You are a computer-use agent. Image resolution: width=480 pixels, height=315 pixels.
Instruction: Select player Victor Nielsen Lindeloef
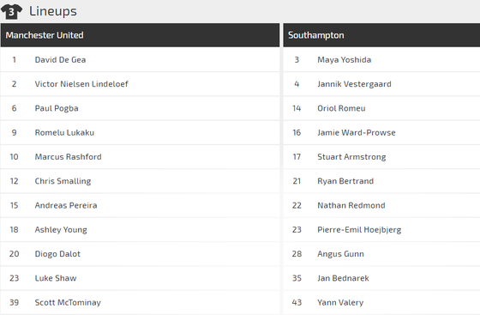point(81,84)
